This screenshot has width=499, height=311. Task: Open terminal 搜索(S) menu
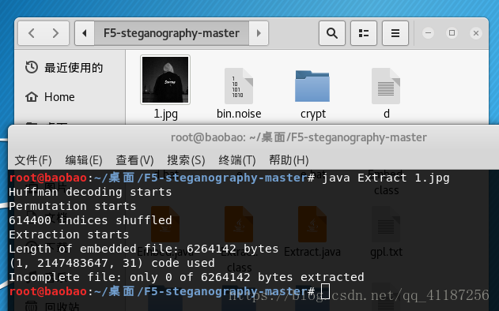point(186,160)
